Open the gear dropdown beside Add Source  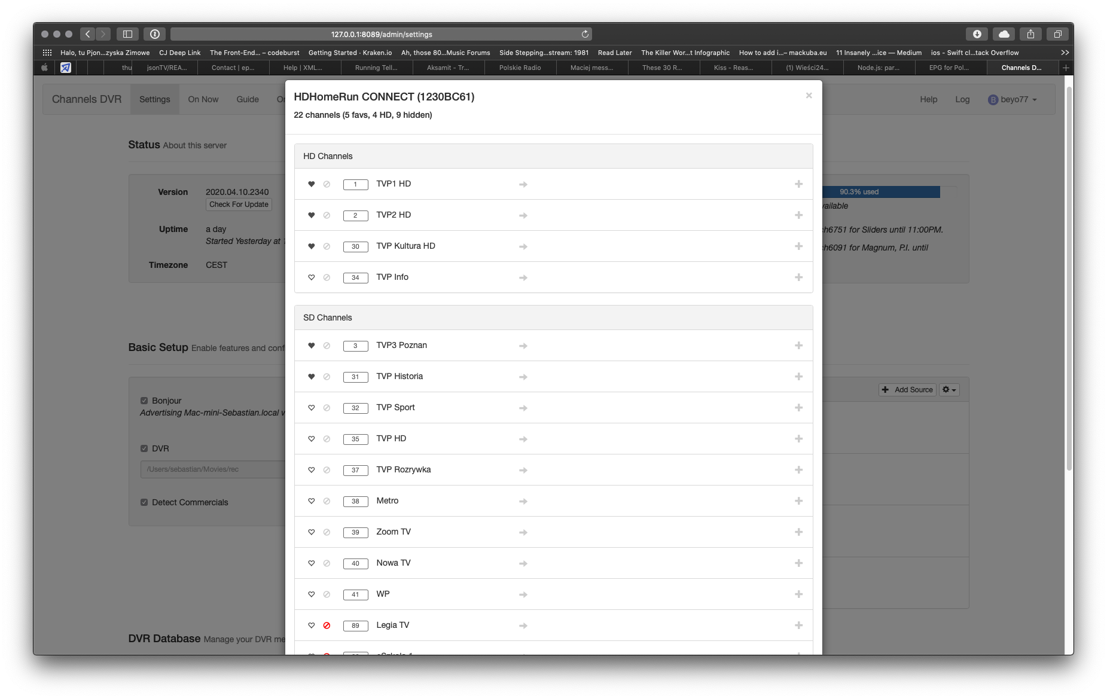[949, 390]
